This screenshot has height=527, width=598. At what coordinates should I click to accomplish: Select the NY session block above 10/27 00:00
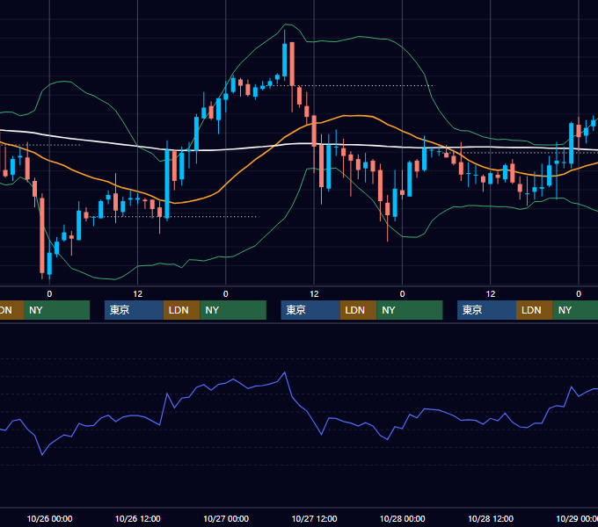(x=233, y=310)
